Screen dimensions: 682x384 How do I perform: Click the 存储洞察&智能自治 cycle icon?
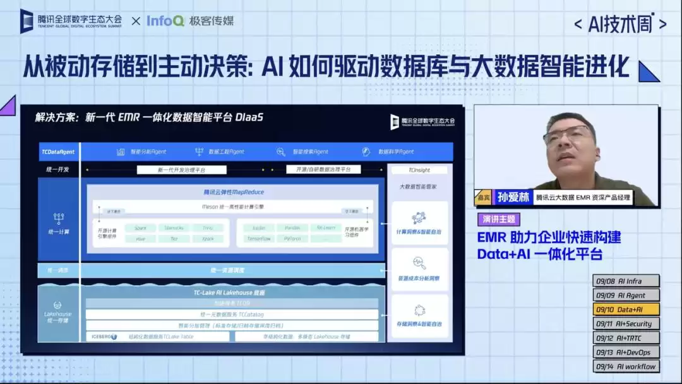pos(419,310)
